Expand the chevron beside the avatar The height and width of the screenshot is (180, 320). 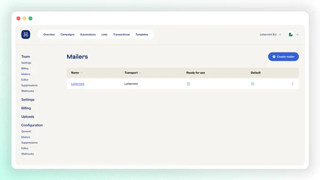pos(297,35)
